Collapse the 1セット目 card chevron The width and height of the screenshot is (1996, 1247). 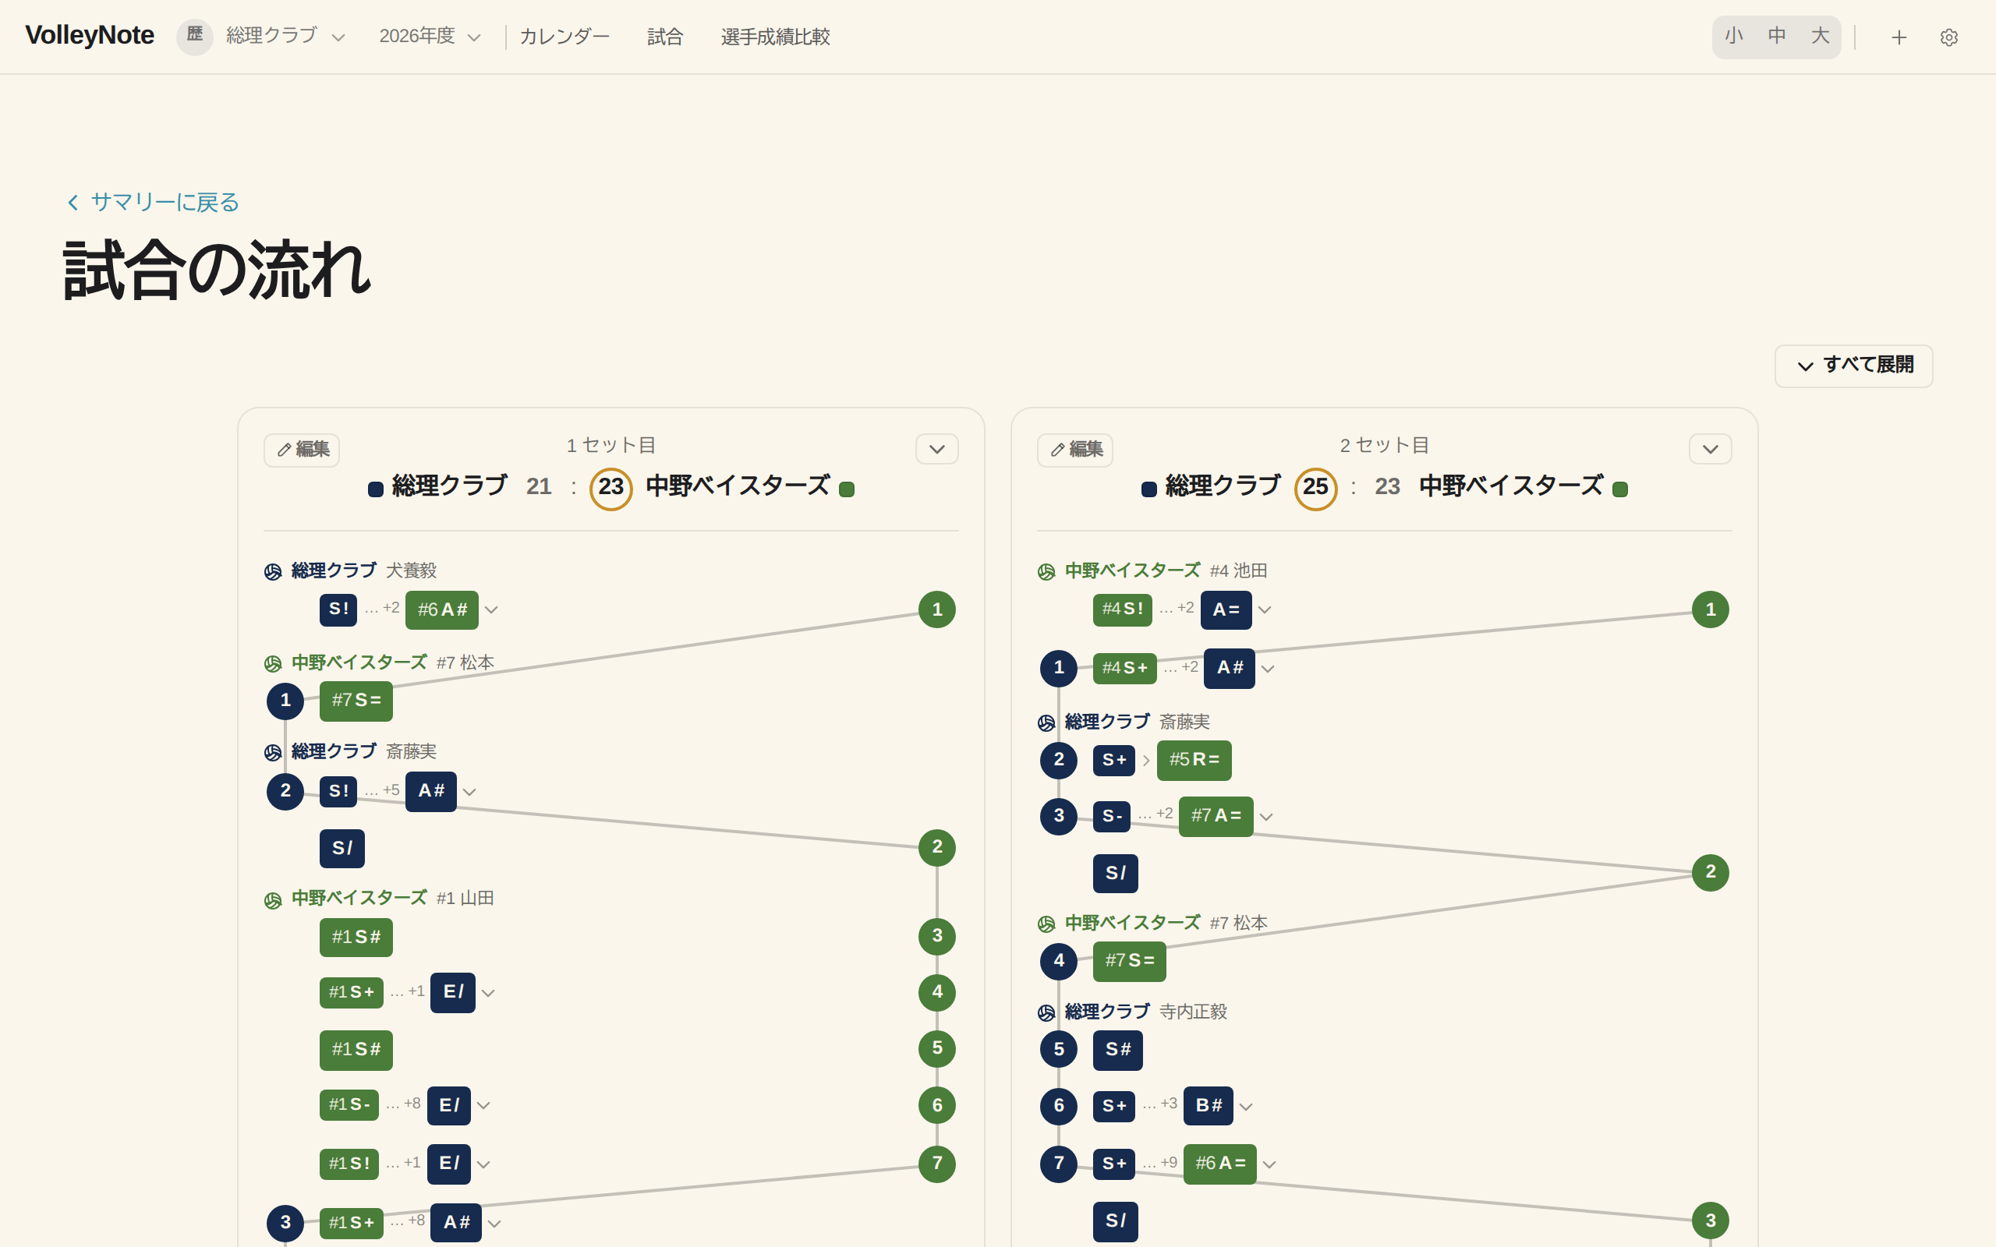[x=937, y=450]
